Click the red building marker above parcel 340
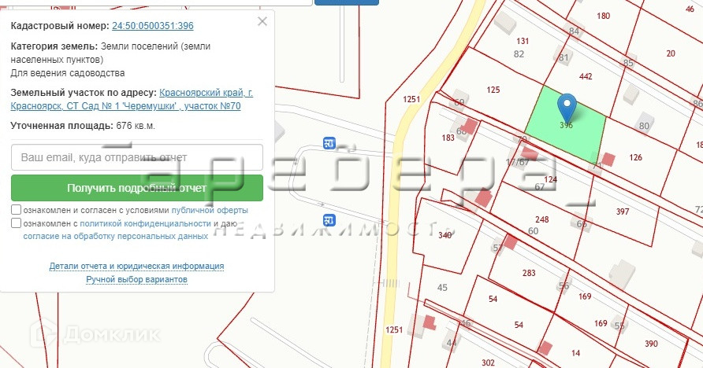 [x=483, y=198]
